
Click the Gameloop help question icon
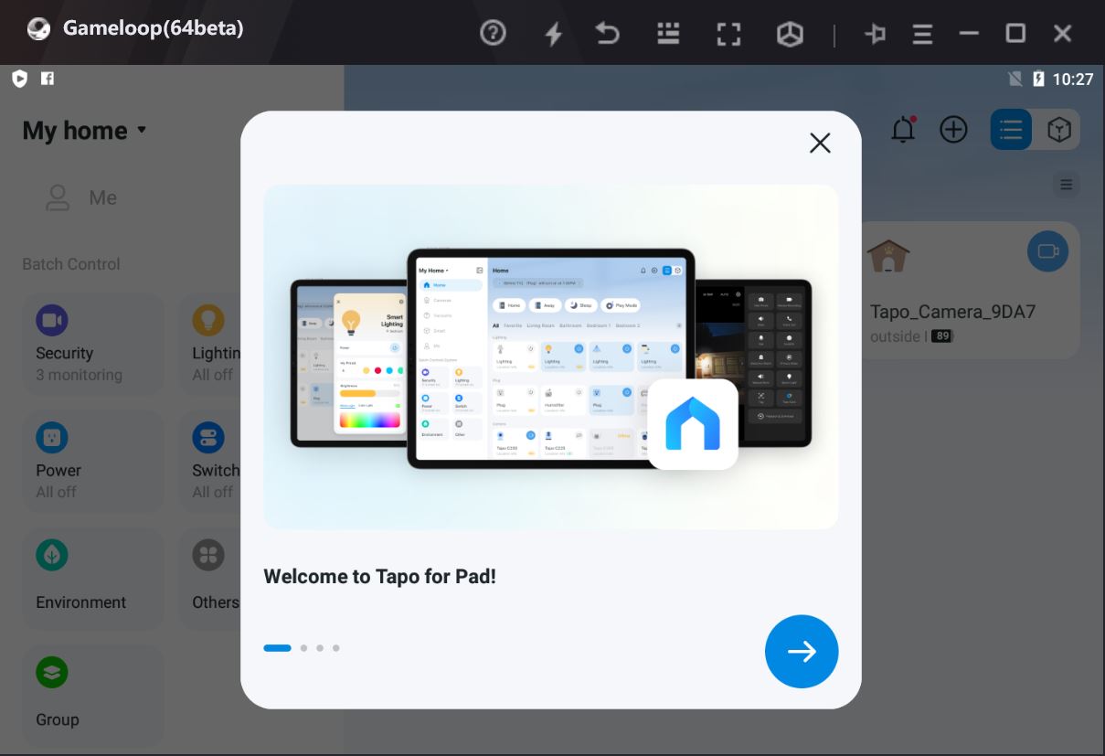coord(493,34)
